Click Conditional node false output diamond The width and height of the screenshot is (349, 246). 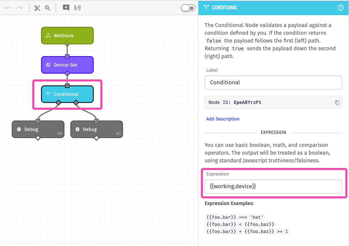[x=58, y=103]
